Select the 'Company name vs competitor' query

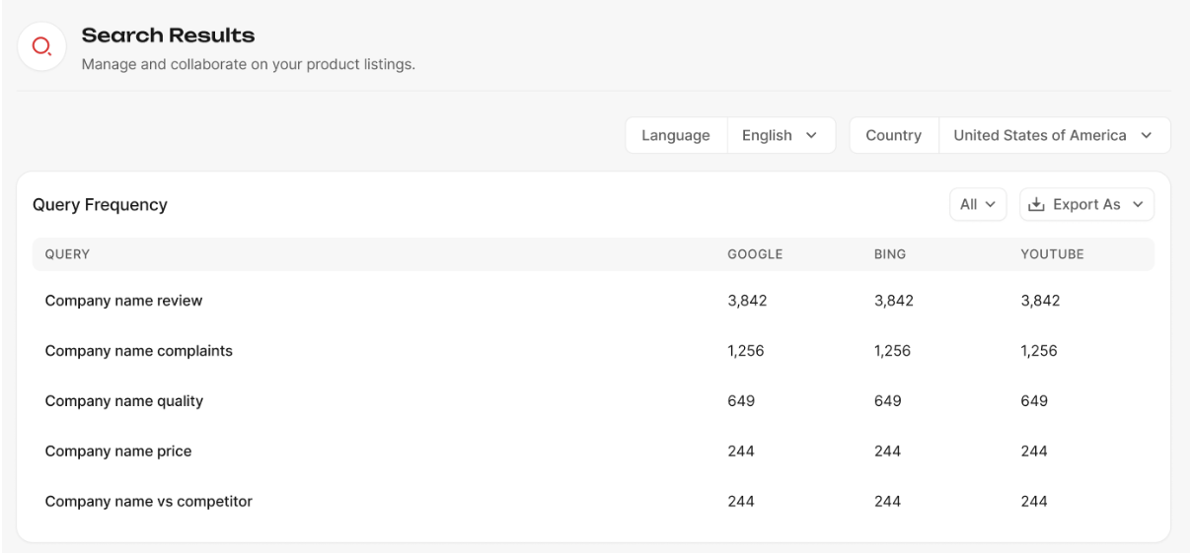[x=148, y=502]
